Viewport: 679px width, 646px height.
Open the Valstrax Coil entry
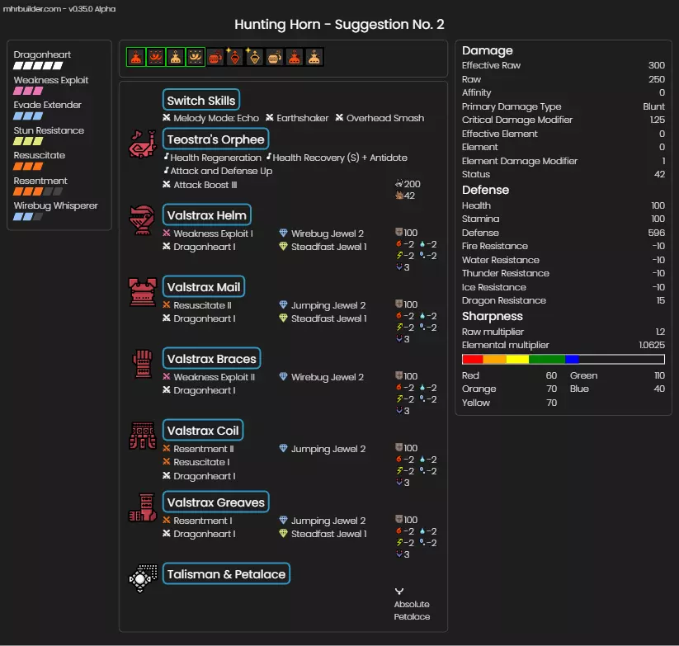pyautogui.click(x=203, y=431)
